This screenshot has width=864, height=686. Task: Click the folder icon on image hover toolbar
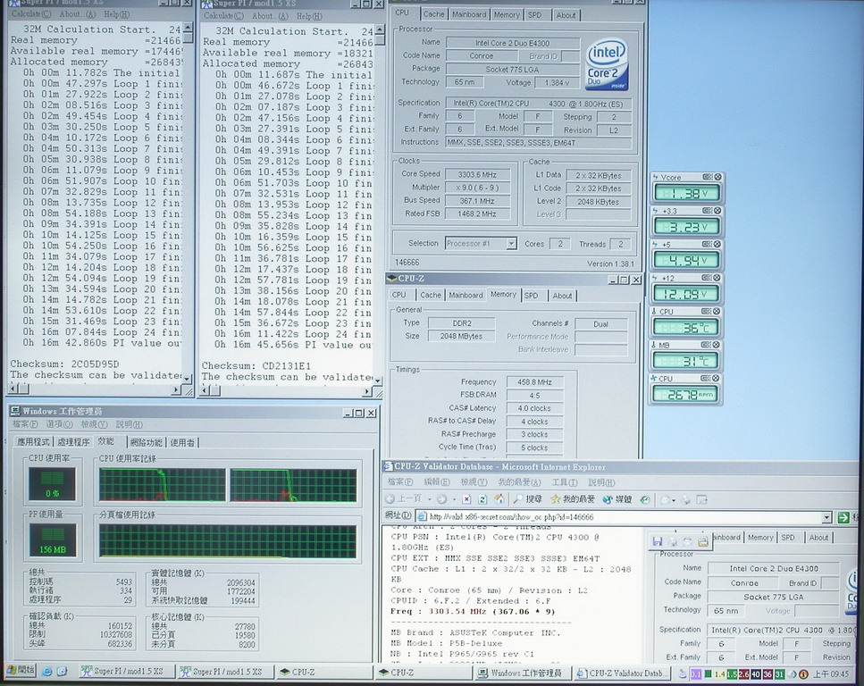(703, 541)
